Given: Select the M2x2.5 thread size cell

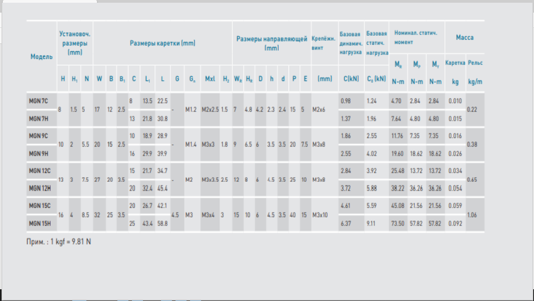Looking at the screenshot, I should click(210, 110).
